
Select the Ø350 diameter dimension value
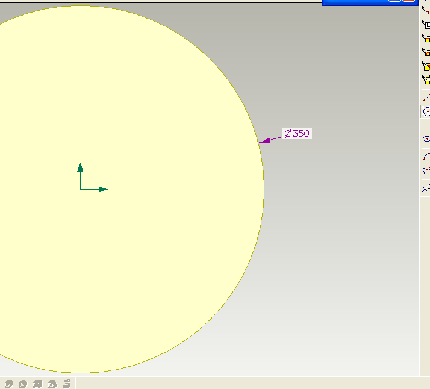pyautogui.click(x=297, y=134)
